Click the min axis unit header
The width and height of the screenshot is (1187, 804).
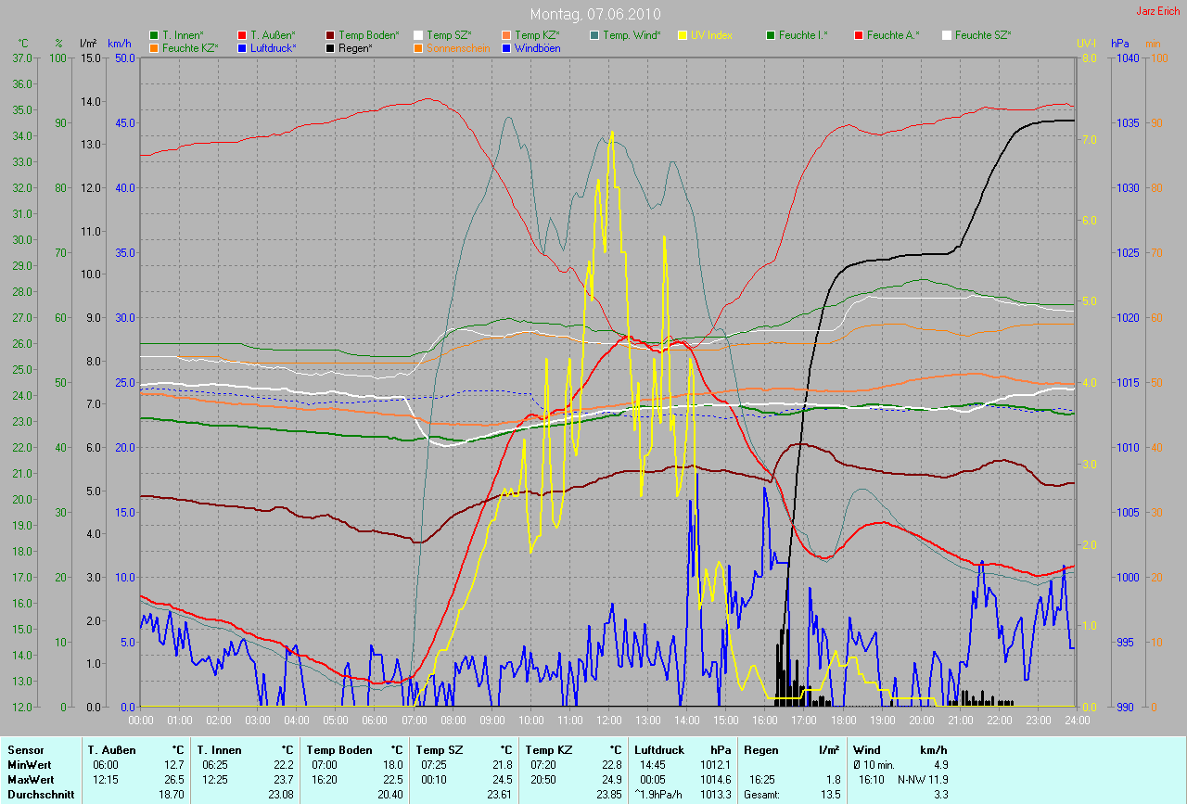(x=1154, y=44)
